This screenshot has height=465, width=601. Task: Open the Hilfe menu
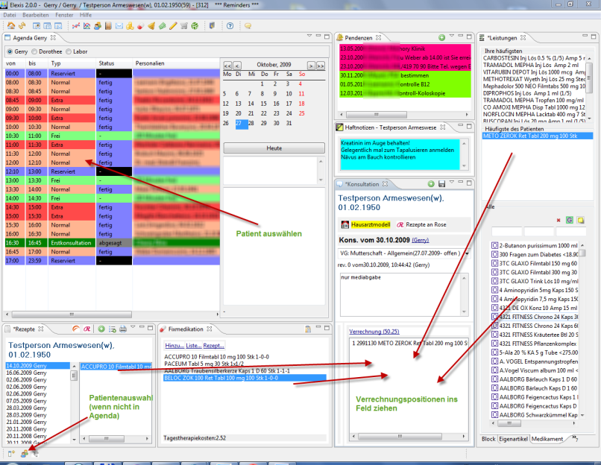[x=86, y=15]
